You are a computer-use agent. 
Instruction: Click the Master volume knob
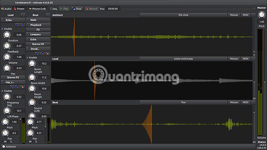click(262, 15)
